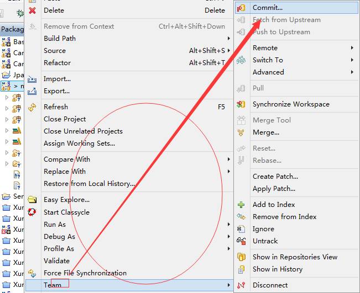The height and width of the screenshot is (293, 360).
Task: Choose Restore from Local History...
Action: click(129, 184)
